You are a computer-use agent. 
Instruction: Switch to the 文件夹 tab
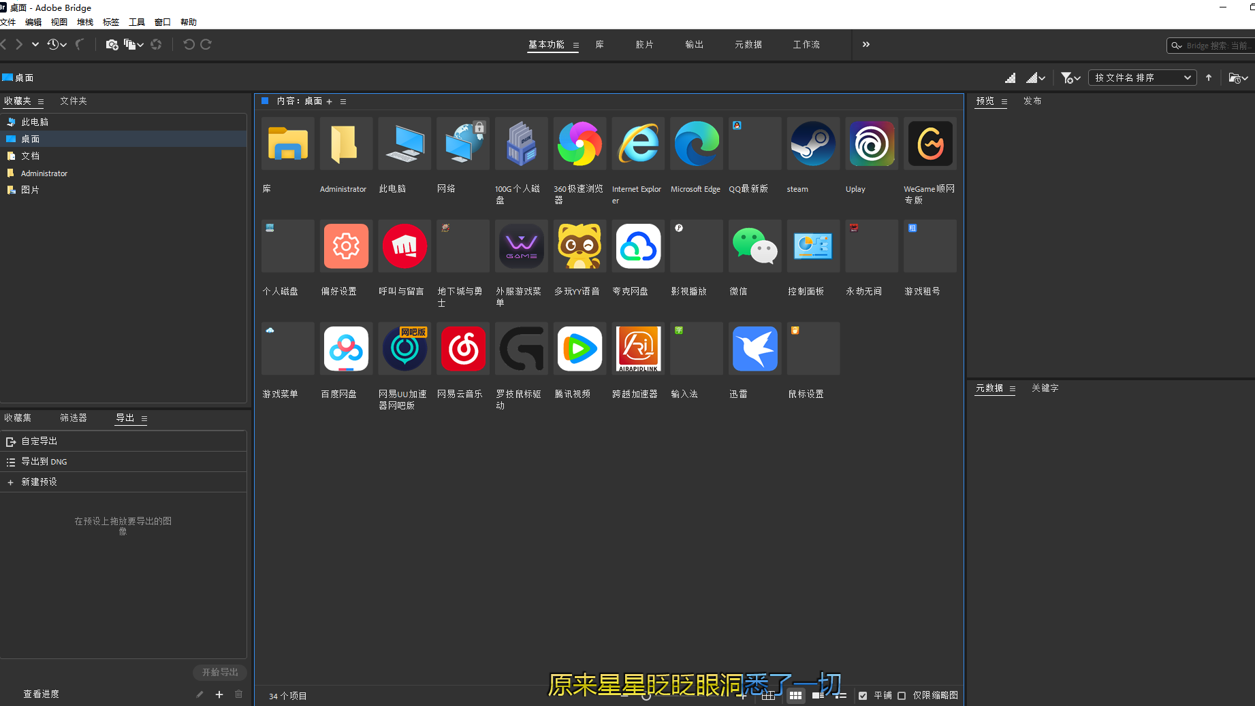click(73, 101)
